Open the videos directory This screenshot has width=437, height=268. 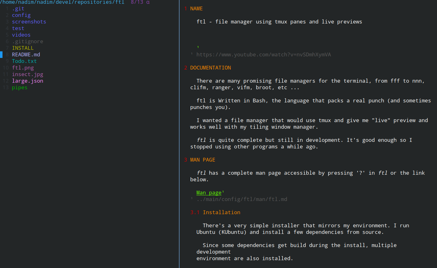(21, 35)
